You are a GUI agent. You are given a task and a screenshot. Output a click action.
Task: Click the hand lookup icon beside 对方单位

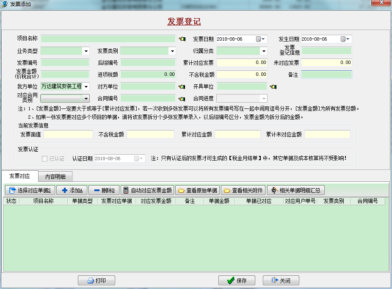coord(182,86)
